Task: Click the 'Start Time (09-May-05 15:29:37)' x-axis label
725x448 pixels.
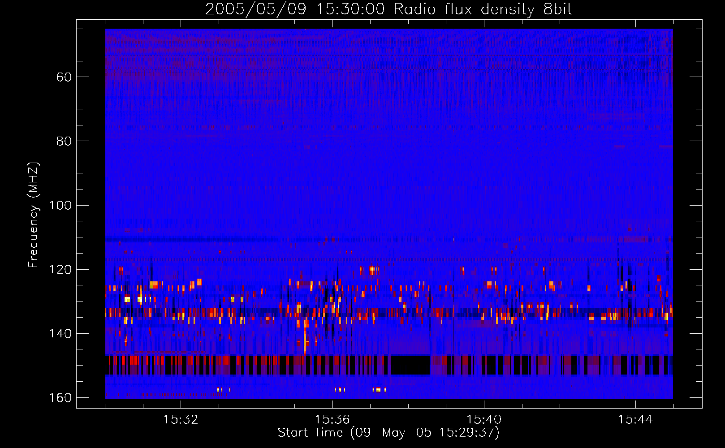Action: [x=388, y=433]
